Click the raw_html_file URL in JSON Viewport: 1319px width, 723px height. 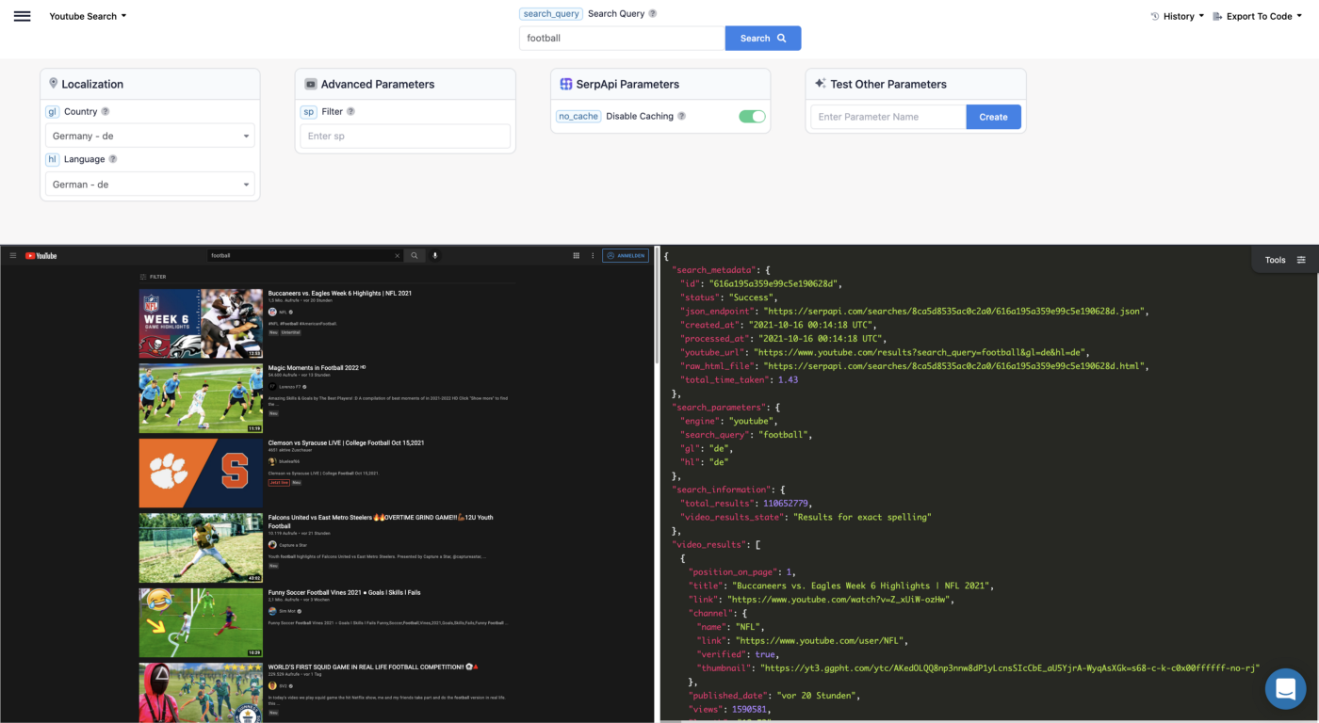coord(954,365)
